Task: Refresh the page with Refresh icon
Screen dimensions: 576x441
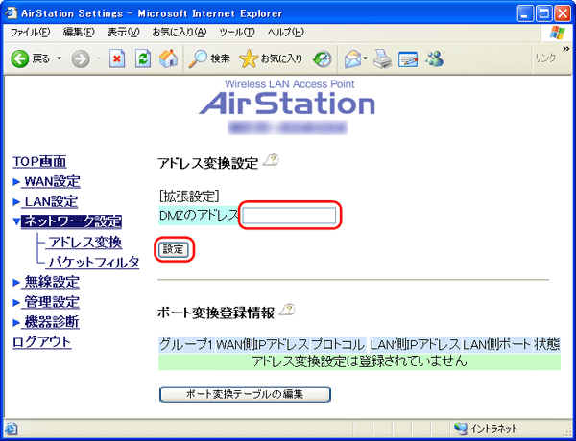Action: tap(142, 58)
